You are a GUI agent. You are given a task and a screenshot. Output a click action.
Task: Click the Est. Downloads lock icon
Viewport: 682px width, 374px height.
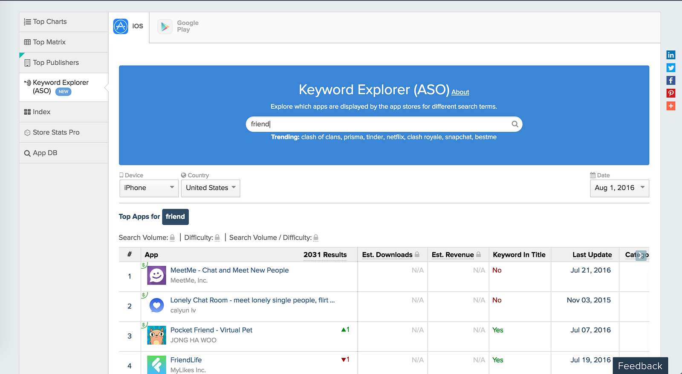[x=417, y=255]
